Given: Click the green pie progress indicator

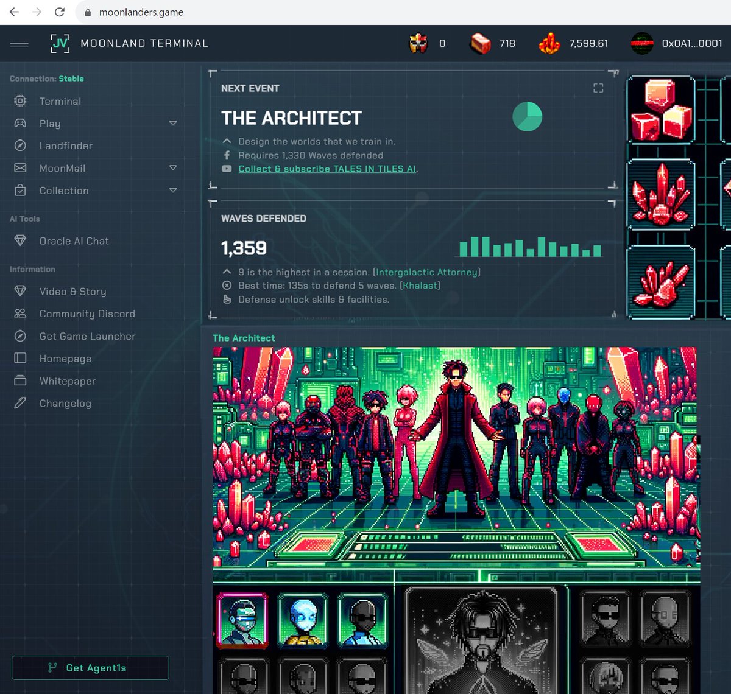Looking at the screenshot, I should (x=527, y=116).
